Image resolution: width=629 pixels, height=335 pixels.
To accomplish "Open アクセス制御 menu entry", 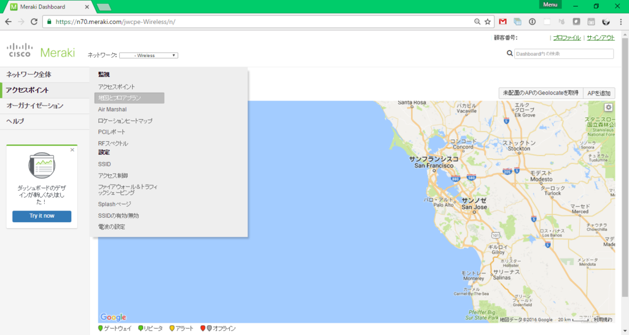I will pos(113,175).
